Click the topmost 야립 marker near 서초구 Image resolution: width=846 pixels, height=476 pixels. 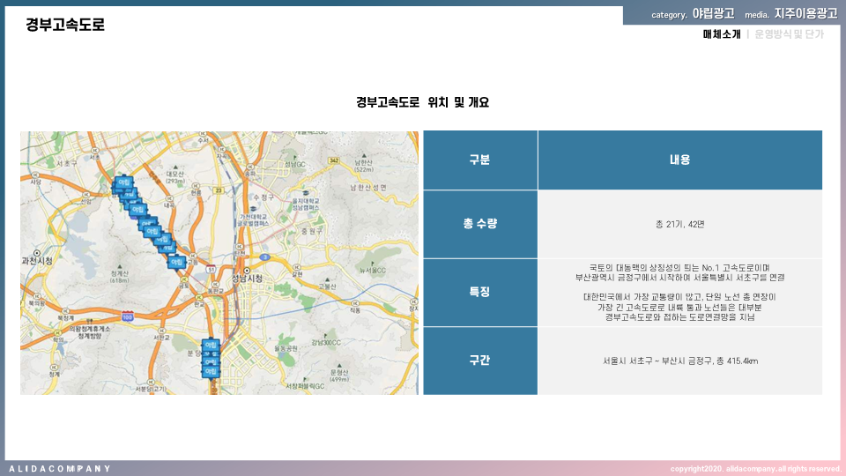(122, 182)
